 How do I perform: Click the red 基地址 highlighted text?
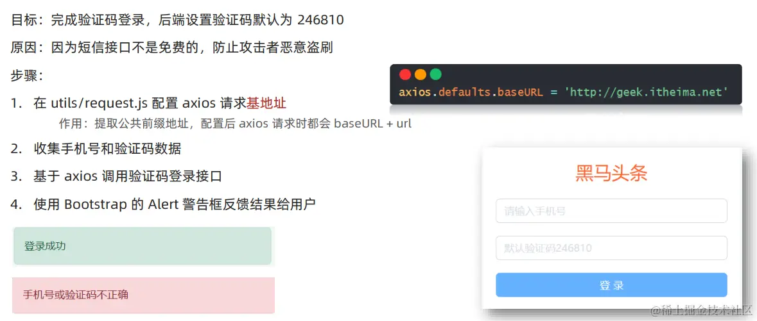click(x=266, y=103)
